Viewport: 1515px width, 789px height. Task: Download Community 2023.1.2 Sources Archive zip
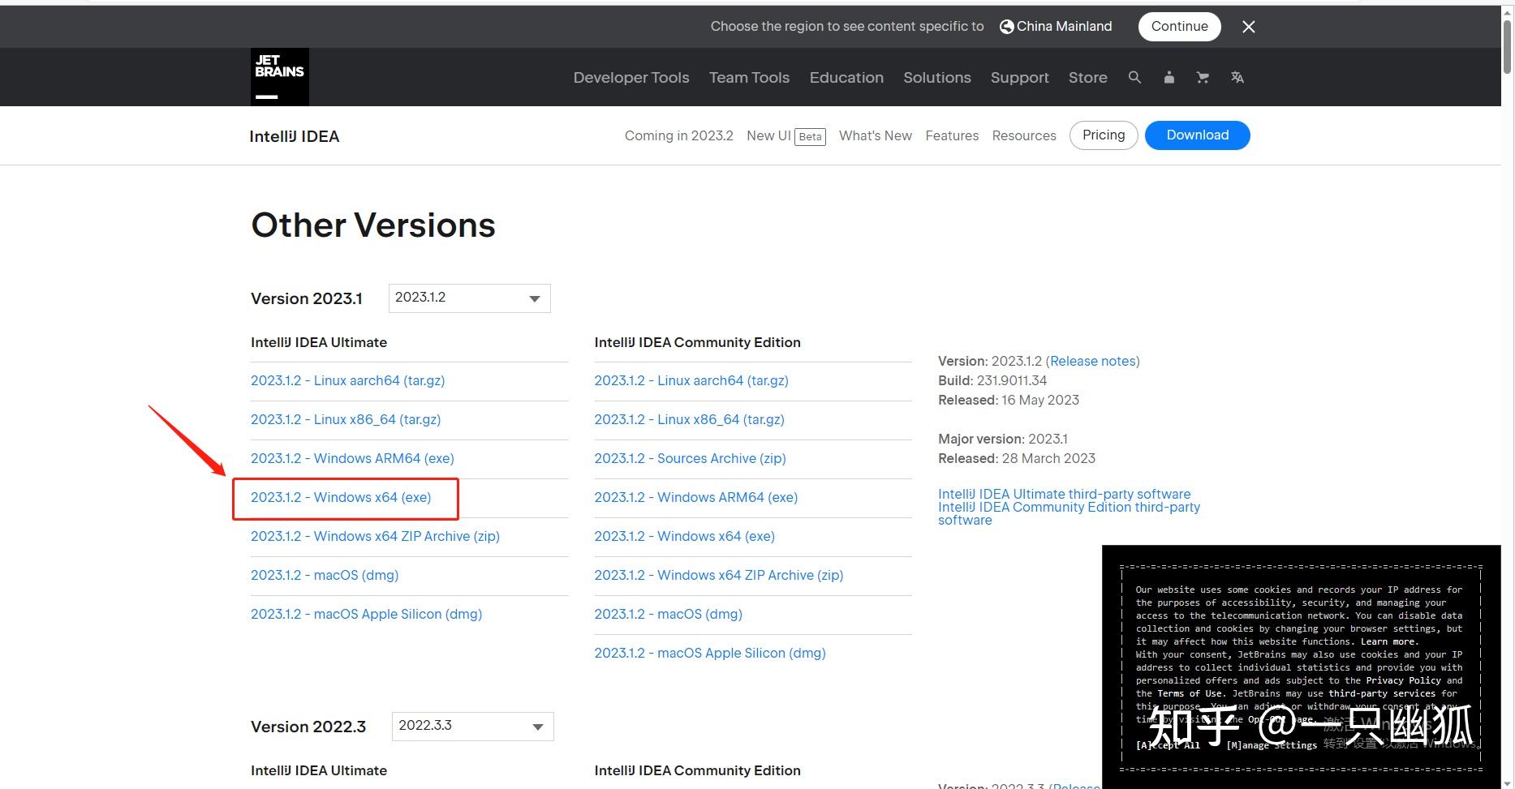690,458
